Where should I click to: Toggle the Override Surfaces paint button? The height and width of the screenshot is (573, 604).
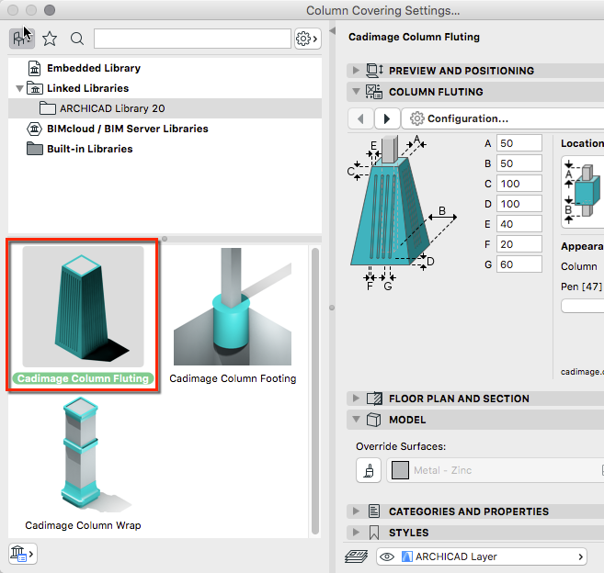click(369, 470)
